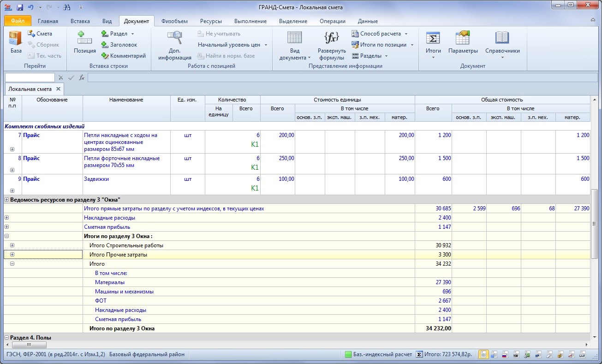Switch to the Ресурсы ribbon tab

click(211, 21)
